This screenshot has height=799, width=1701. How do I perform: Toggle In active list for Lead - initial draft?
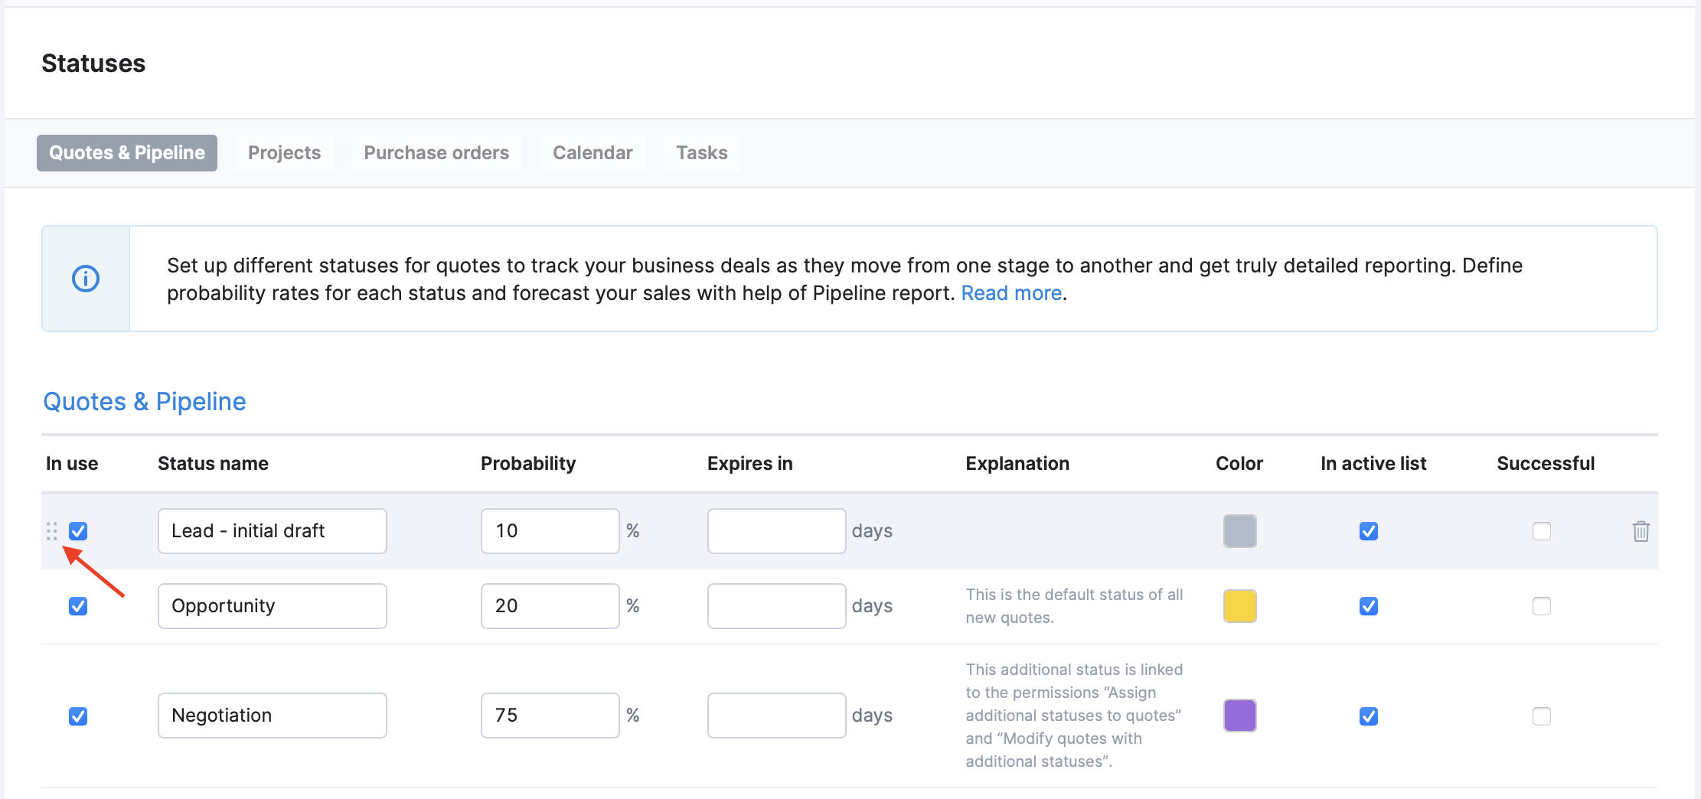point(1369,531)
